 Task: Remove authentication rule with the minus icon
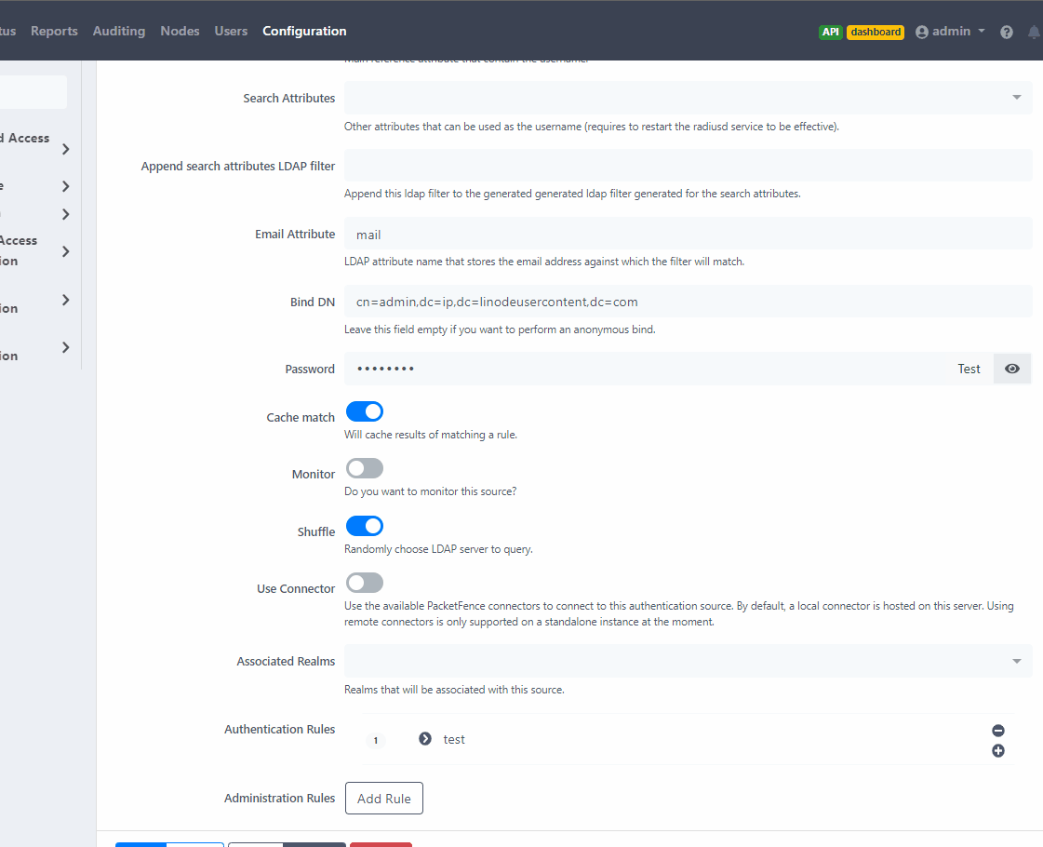997,730
